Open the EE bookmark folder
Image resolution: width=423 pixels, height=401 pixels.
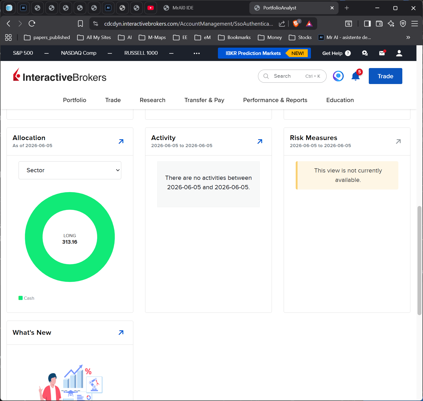[x=180, y=37]
